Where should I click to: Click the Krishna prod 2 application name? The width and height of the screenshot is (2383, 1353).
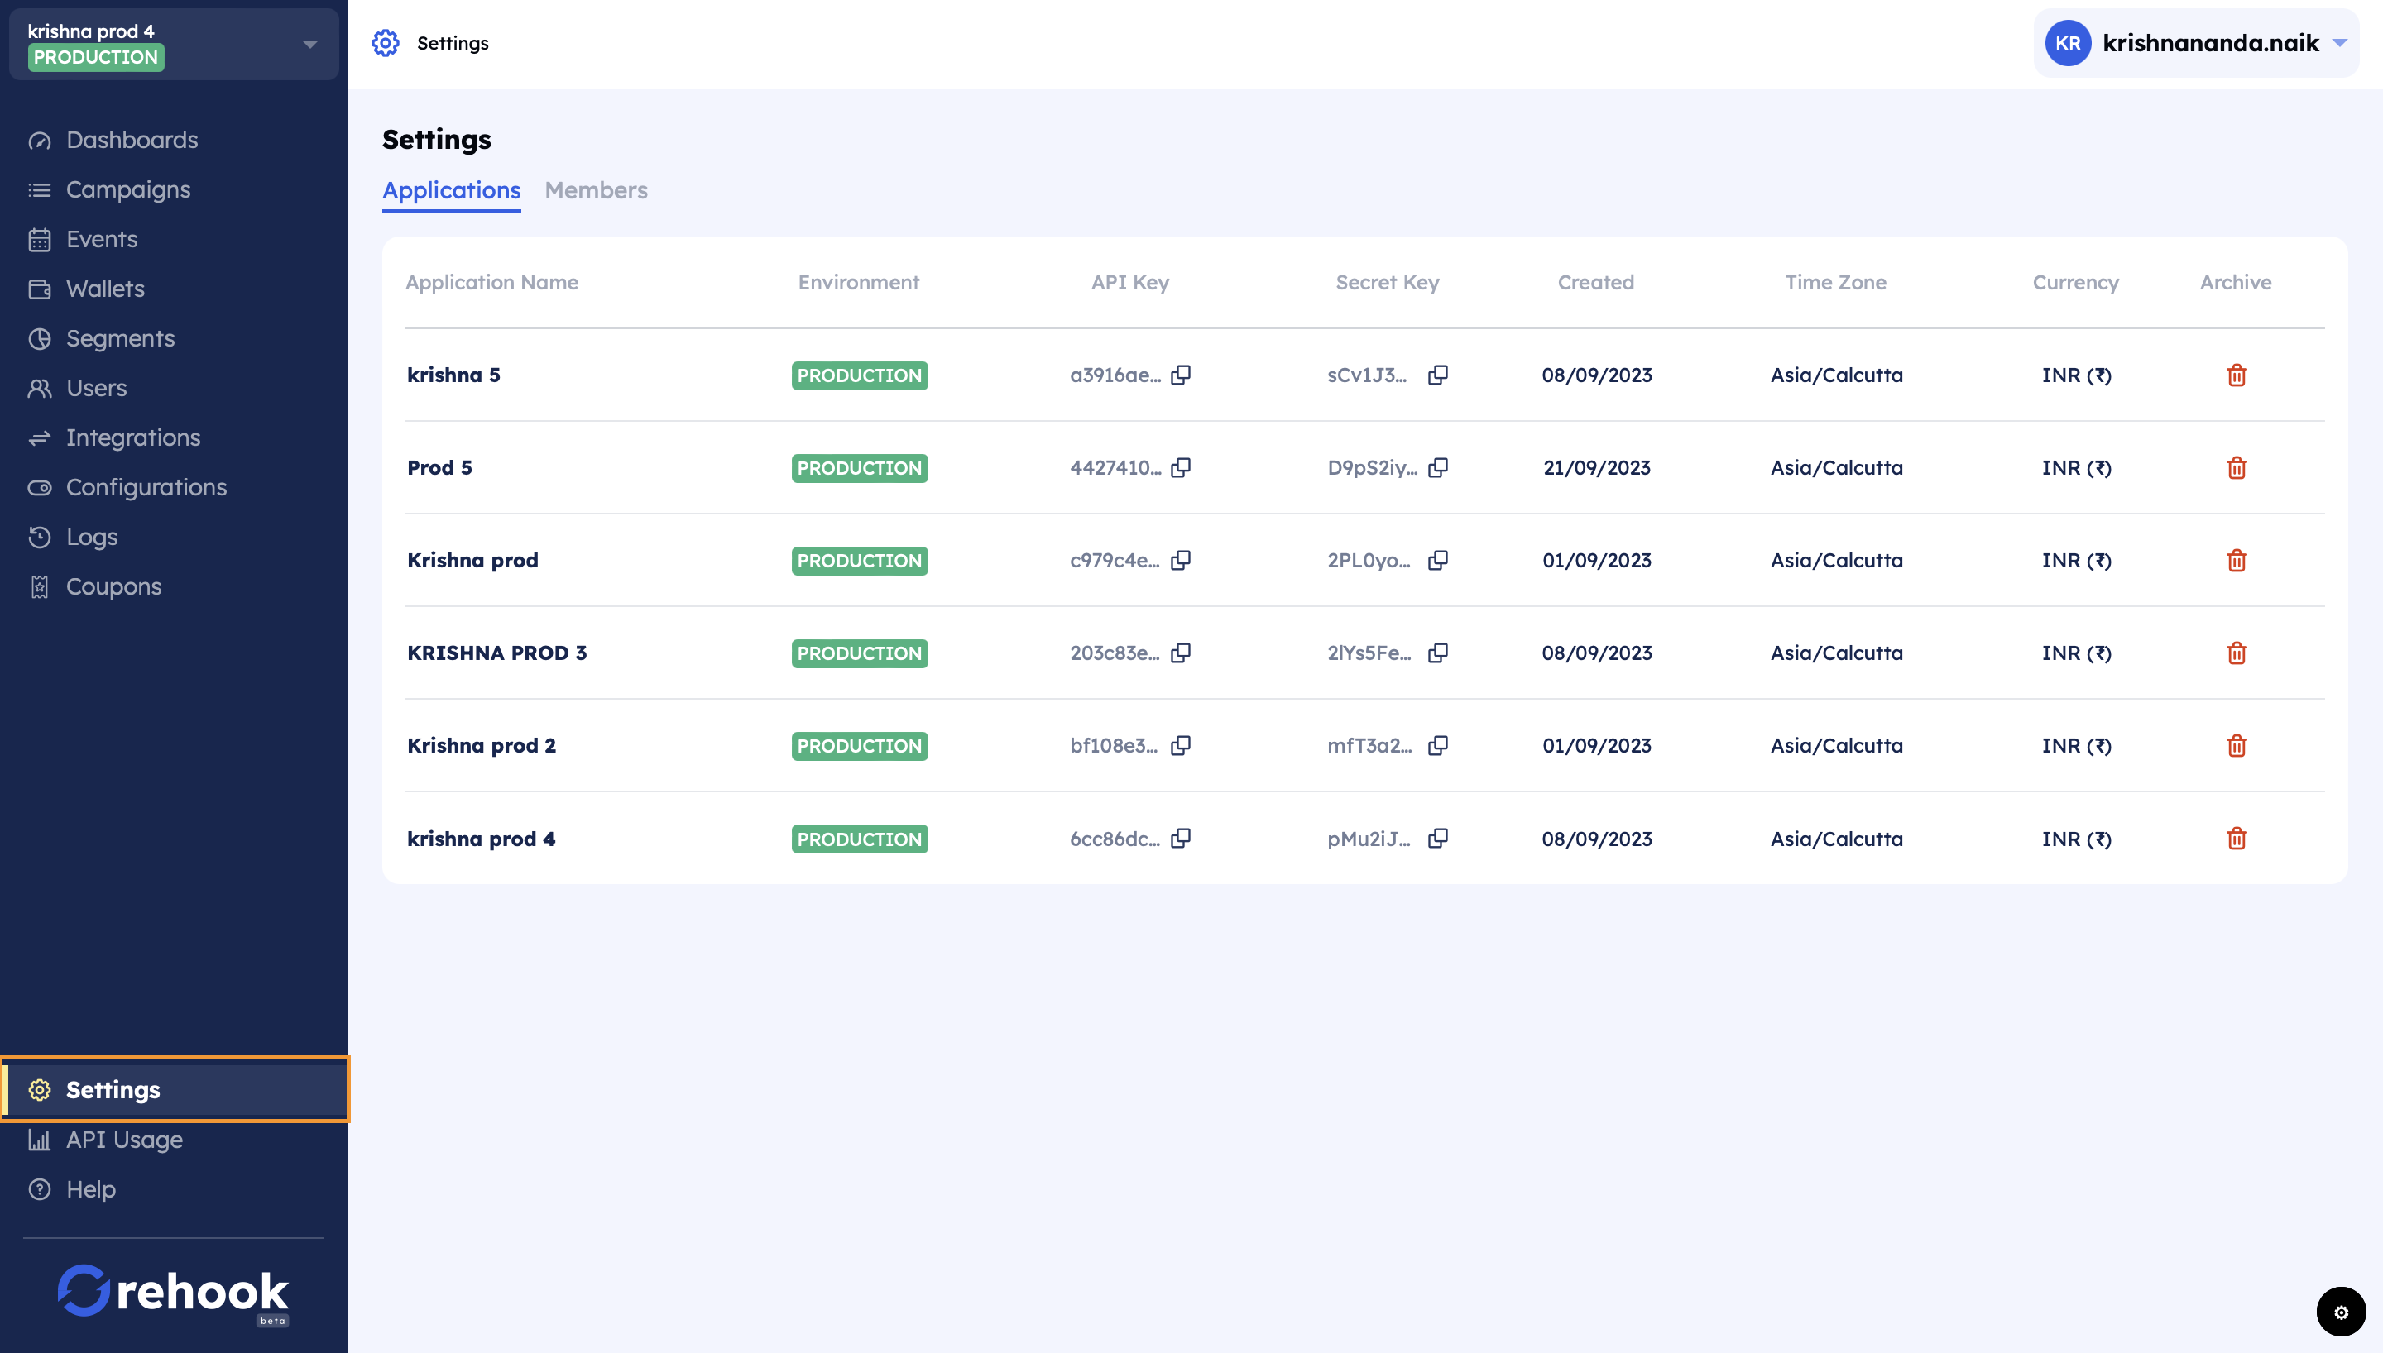(x=482, y=745)
